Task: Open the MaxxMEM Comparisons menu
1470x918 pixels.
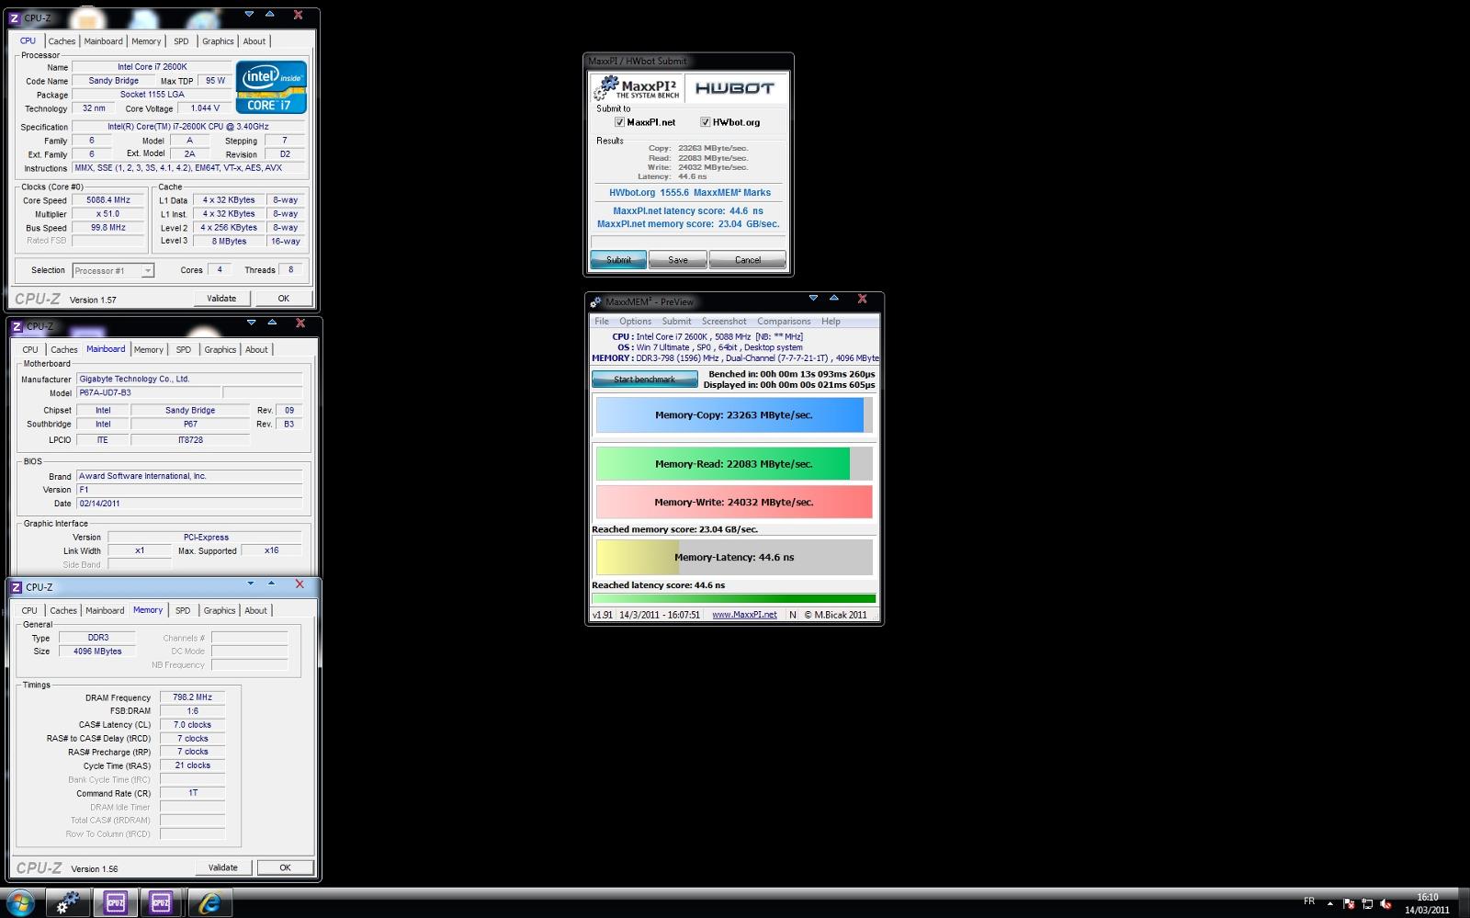Action: [x=784, y=322]
